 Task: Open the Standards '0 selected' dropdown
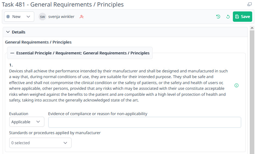(40, 143)
